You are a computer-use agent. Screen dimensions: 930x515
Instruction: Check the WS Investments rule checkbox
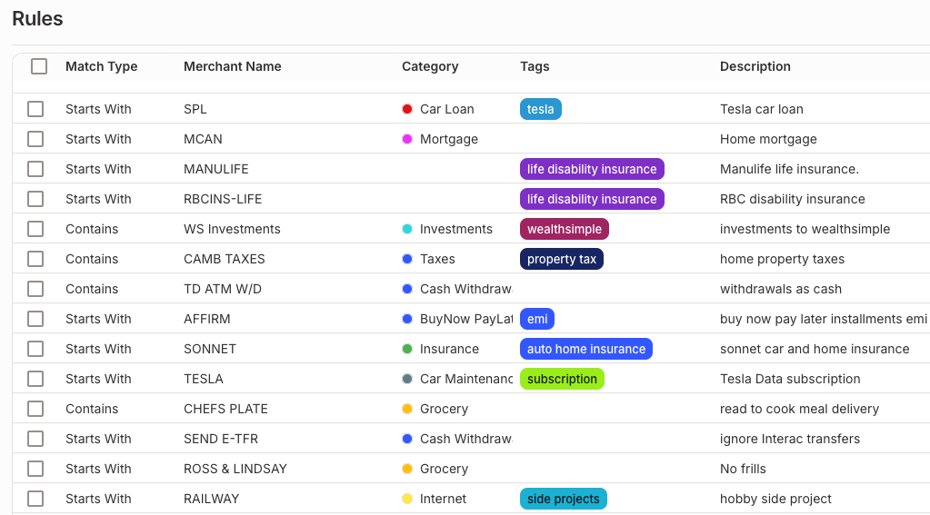point(35,229)
